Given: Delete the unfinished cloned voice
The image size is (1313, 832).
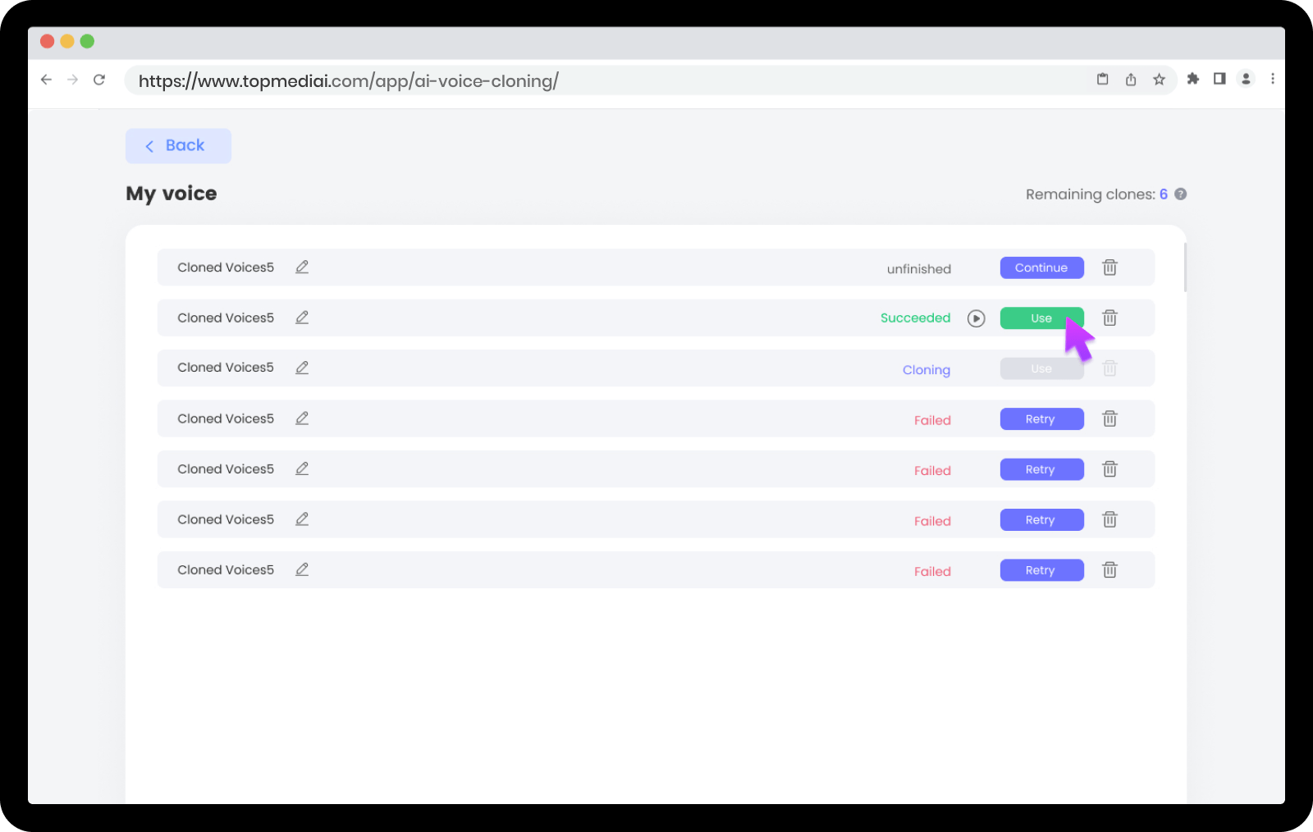Looking at the screenshot, I should tap(1109, 267).
